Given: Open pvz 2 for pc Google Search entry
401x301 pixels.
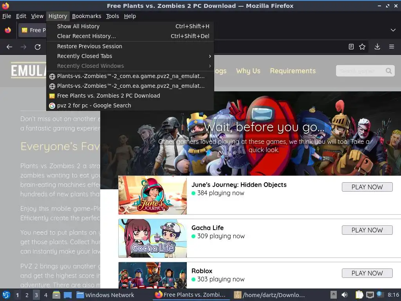Looking at the screenshot, I should [130, 105].
